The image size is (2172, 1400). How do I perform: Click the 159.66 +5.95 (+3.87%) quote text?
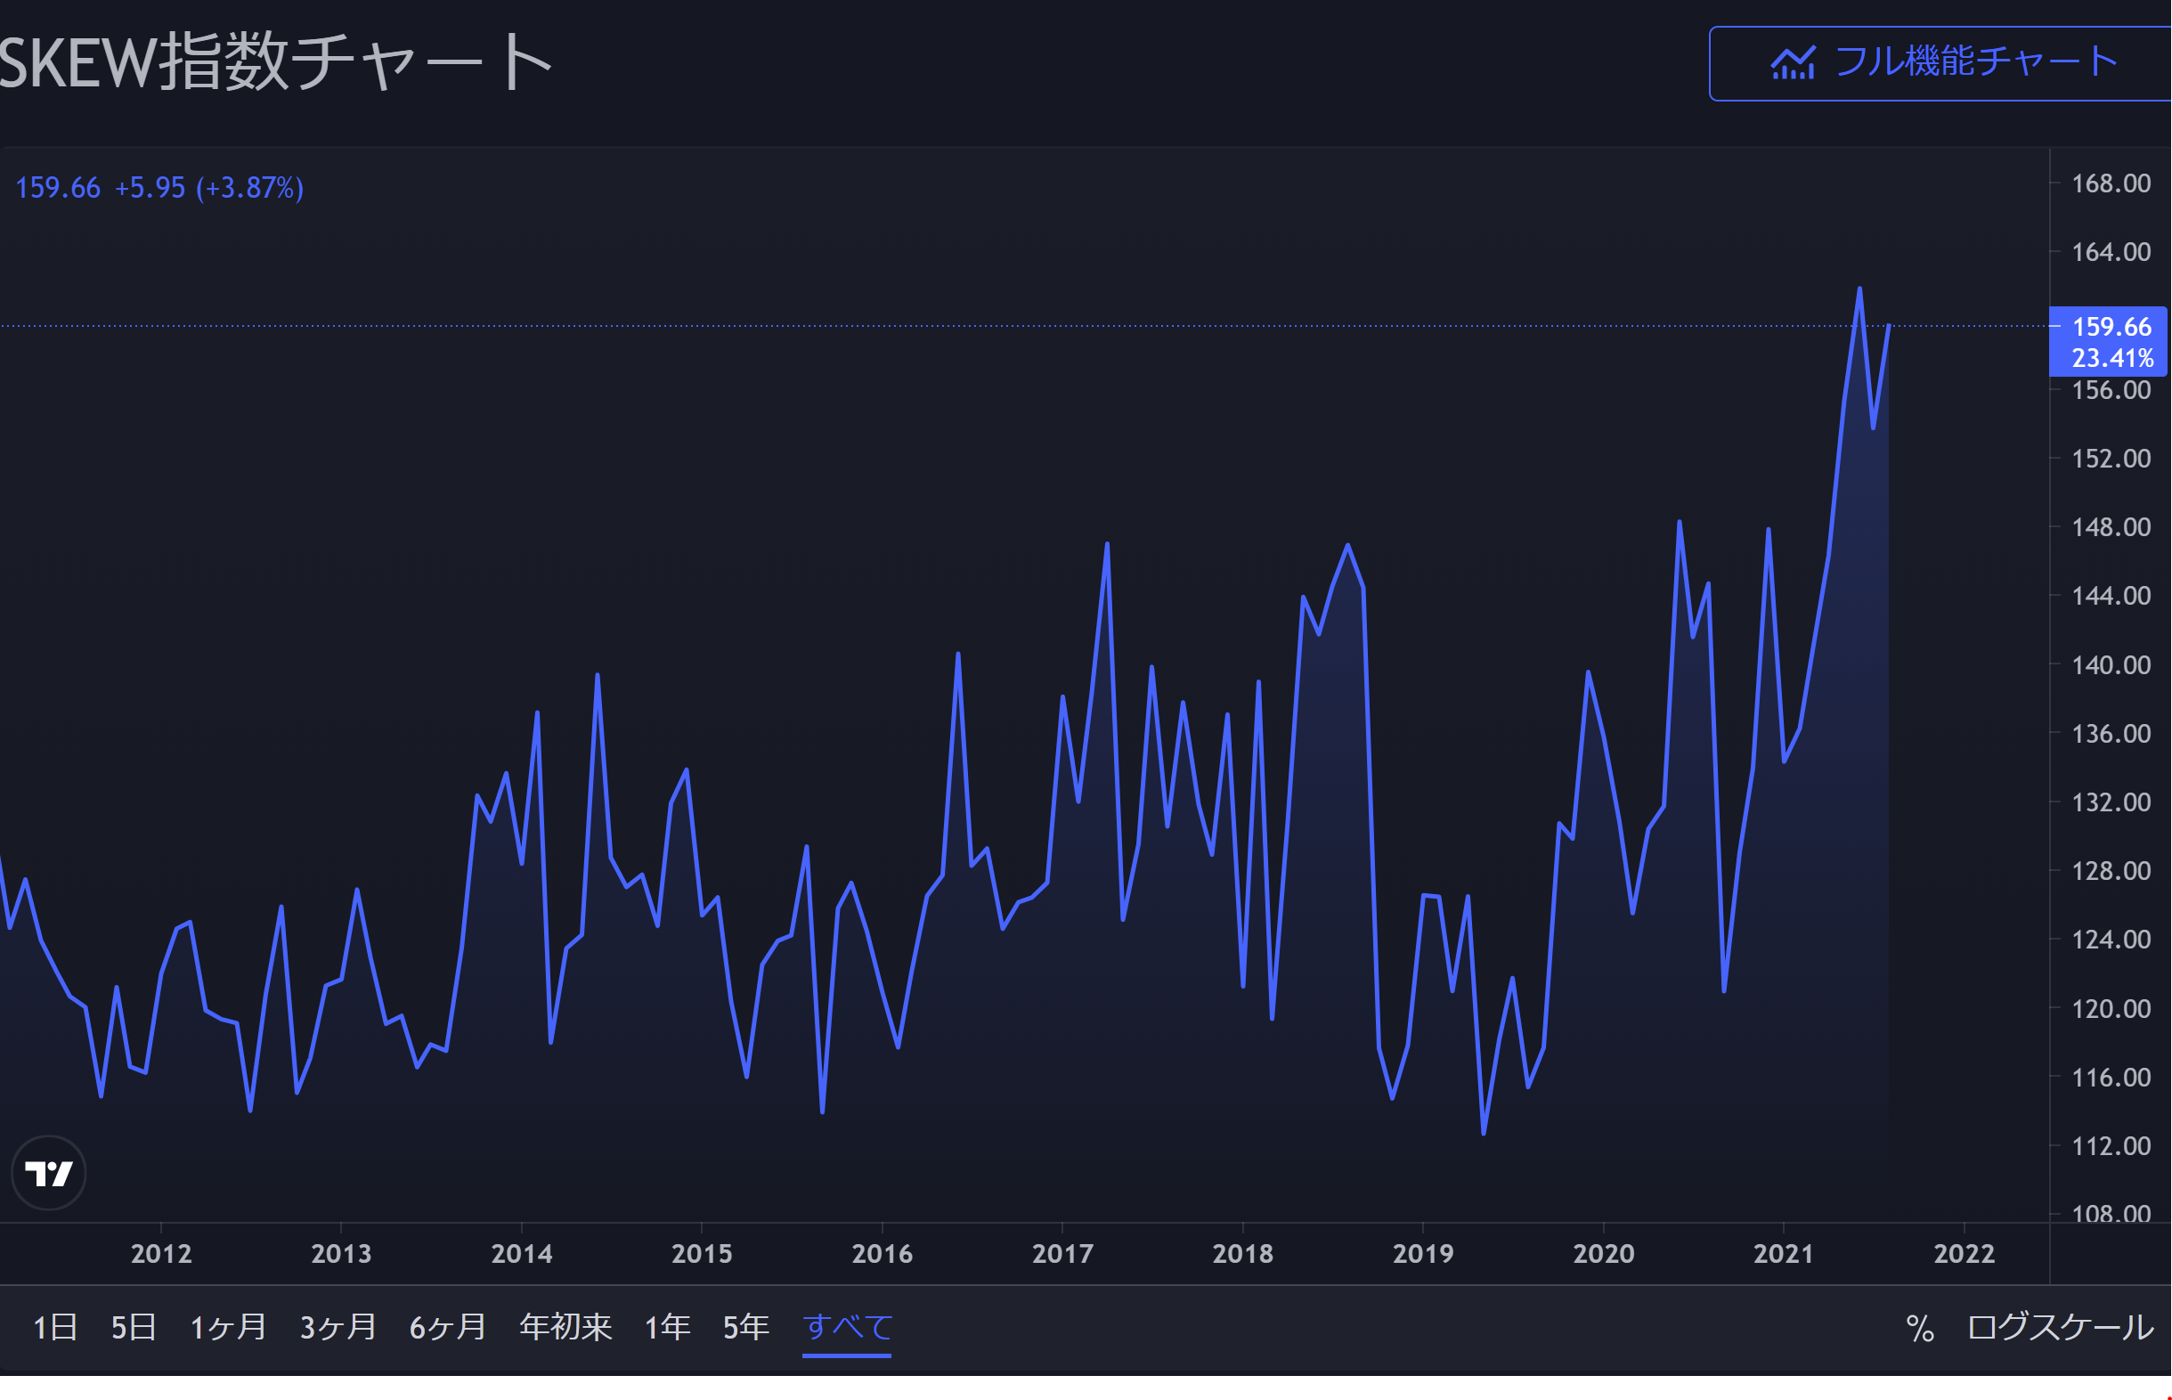160,188
